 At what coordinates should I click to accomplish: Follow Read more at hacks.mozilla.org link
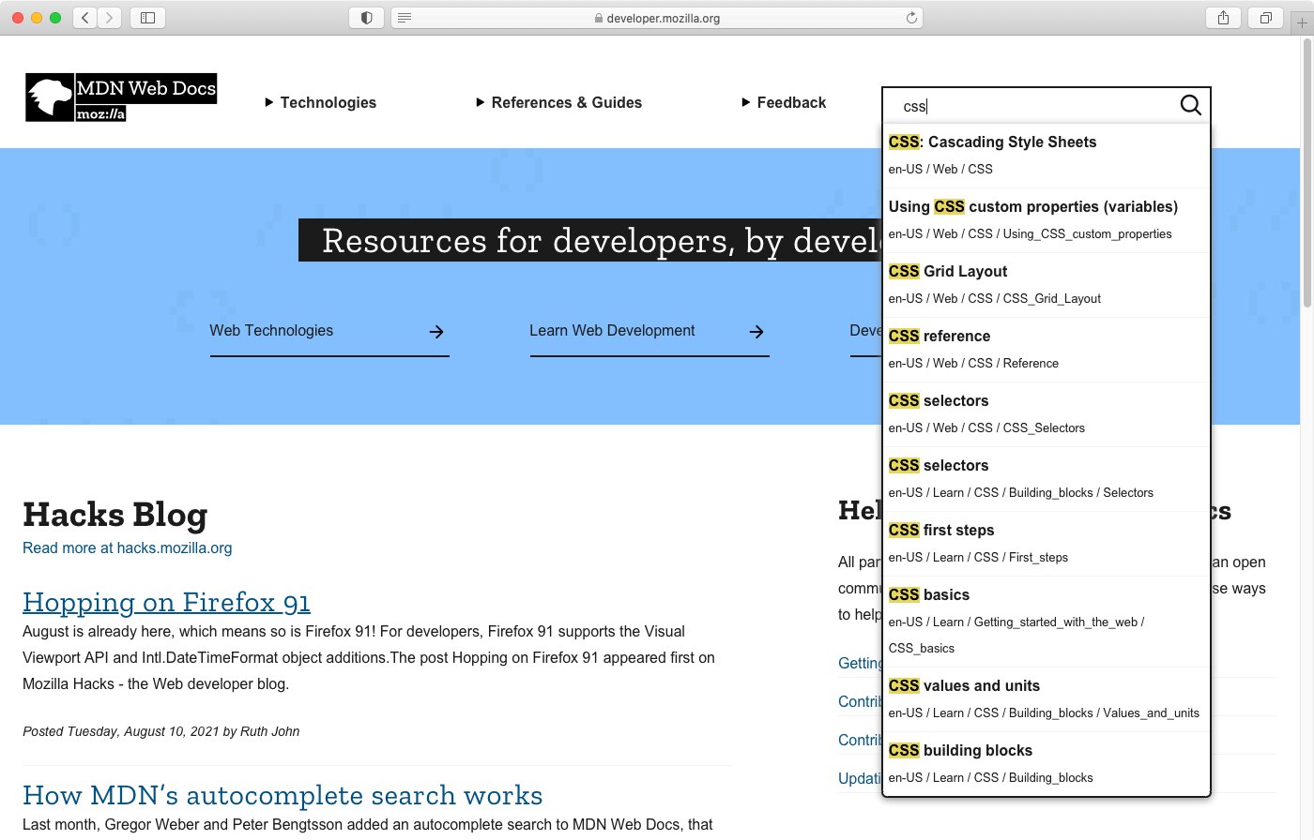pos(127,548)
